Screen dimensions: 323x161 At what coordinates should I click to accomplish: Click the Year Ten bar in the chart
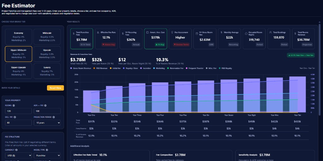point(297,94)
